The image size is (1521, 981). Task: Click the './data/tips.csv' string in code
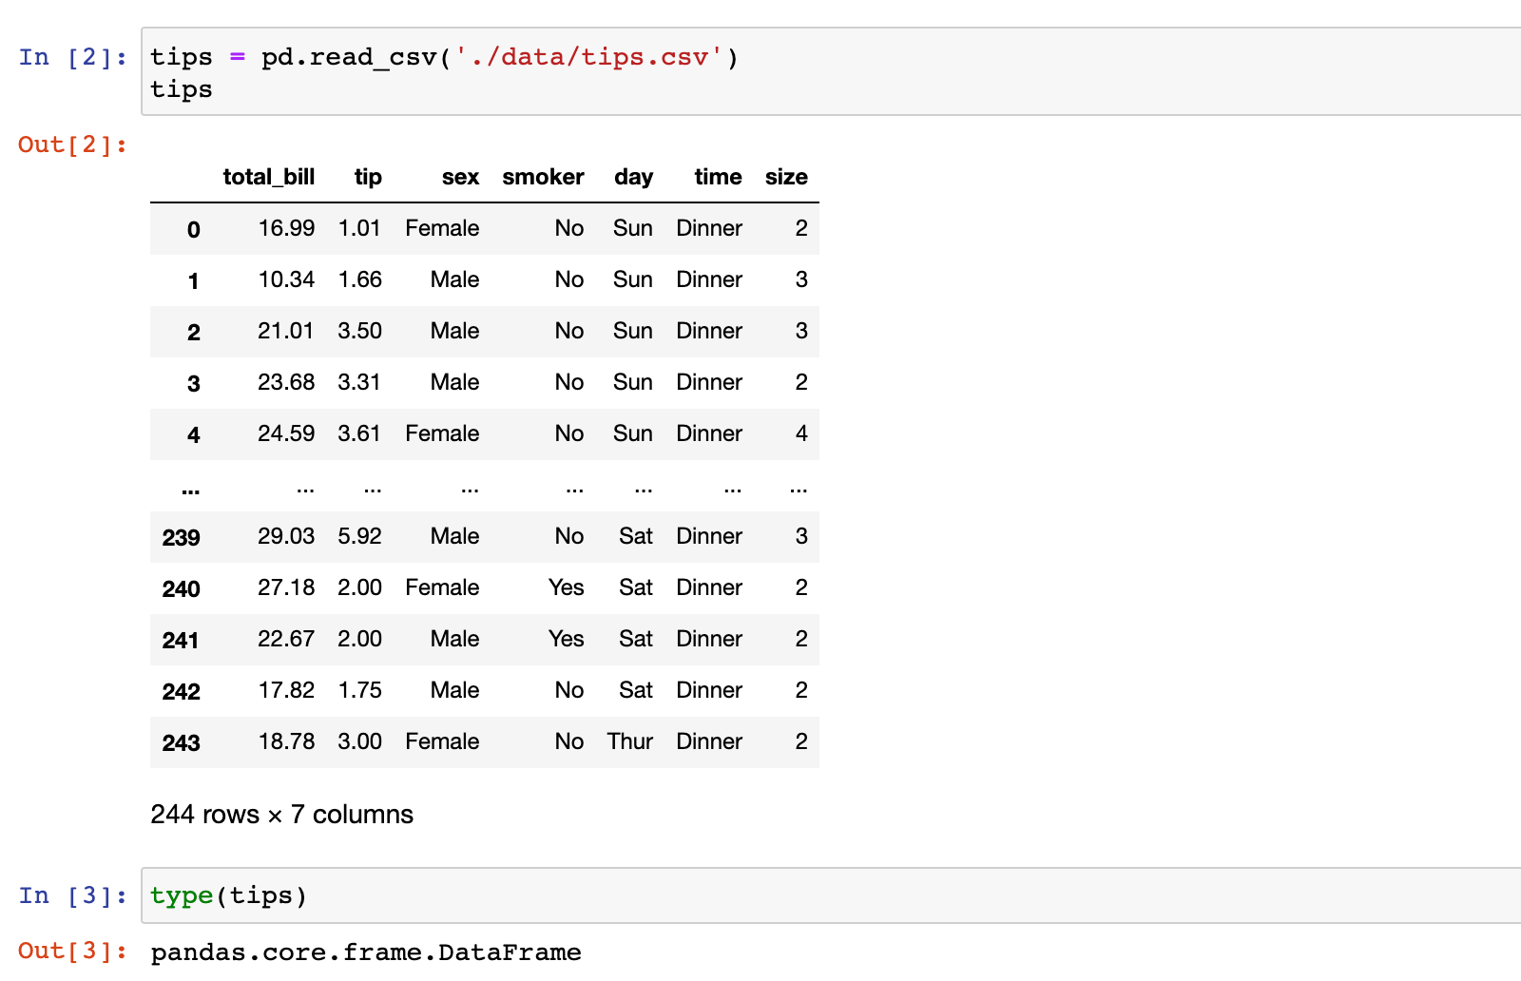click(582, 57)
